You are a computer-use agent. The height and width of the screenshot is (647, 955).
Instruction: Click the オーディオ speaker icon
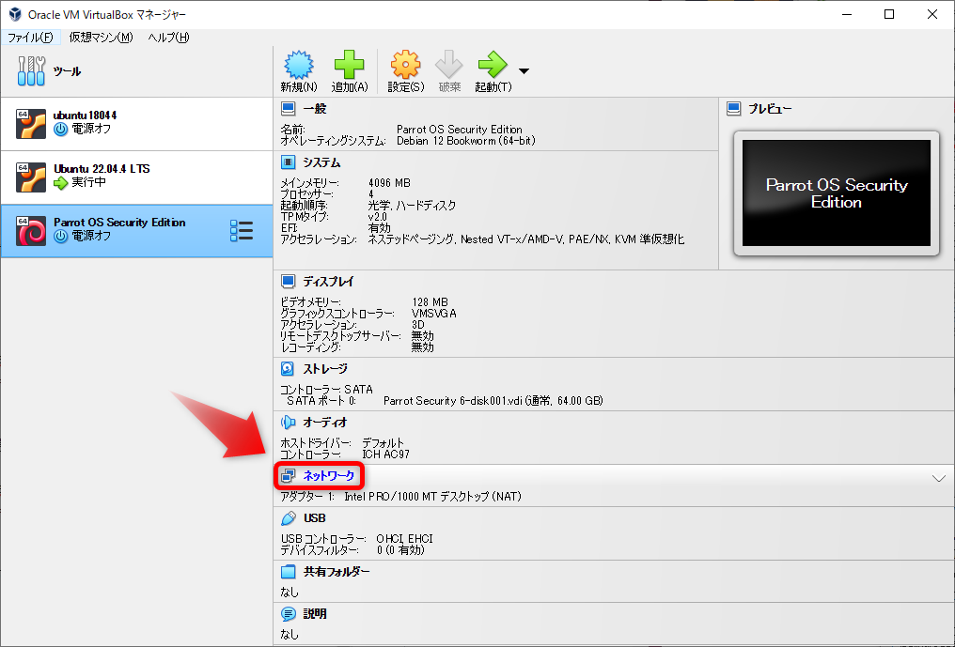pos(288,422)
